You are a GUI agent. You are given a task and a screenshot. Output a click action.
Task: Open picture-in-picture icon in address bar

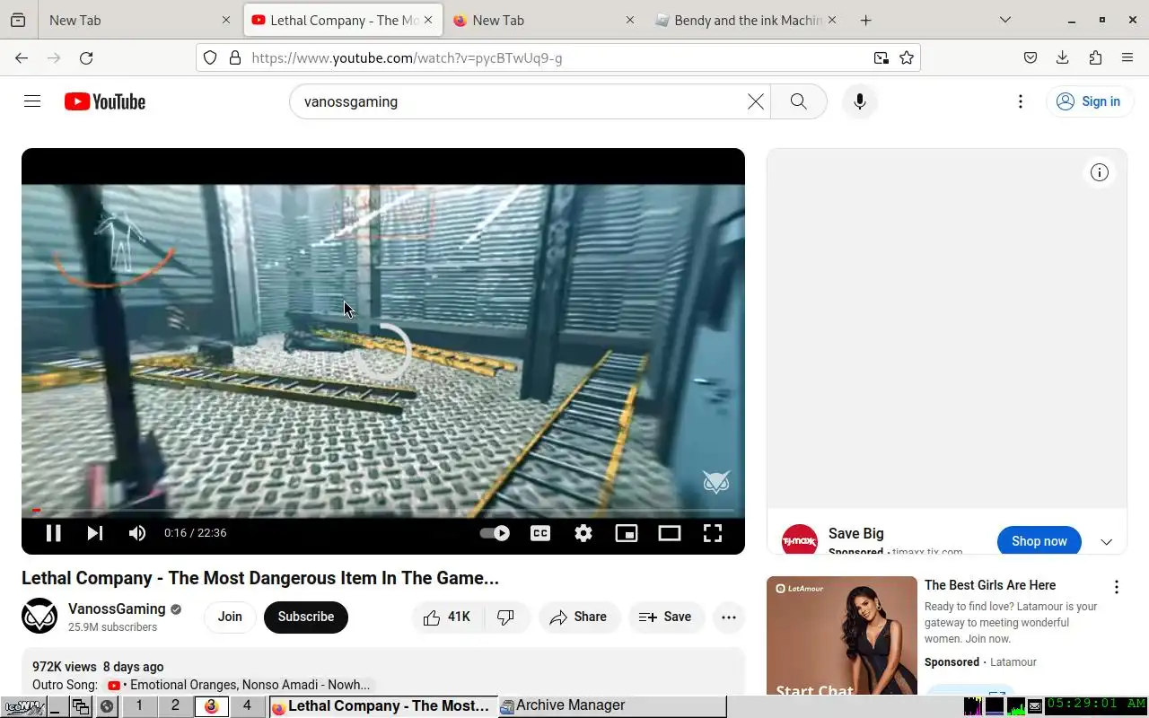pos(881,57)
